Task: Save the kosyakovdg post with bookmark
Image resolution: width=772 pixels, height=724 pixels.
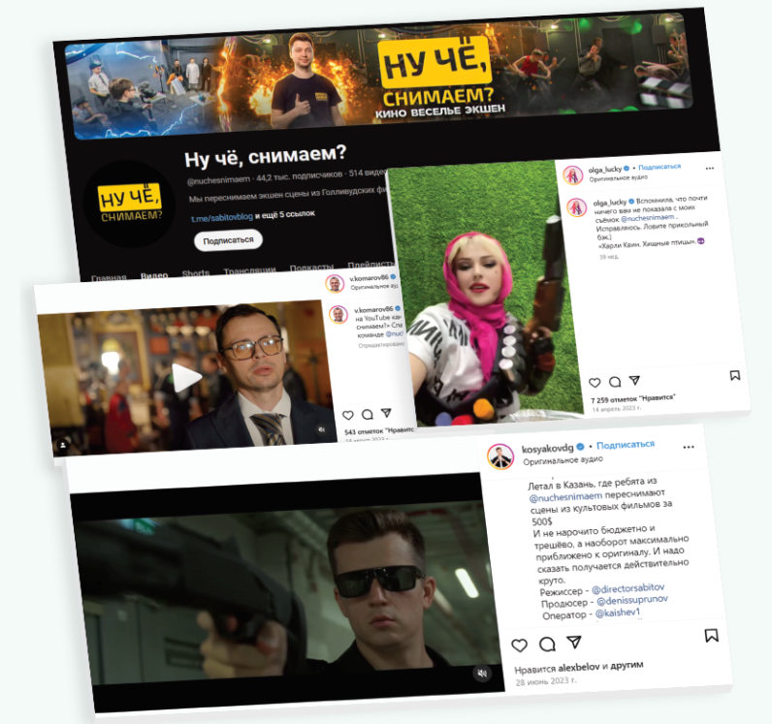Action: tap(711, 636)
